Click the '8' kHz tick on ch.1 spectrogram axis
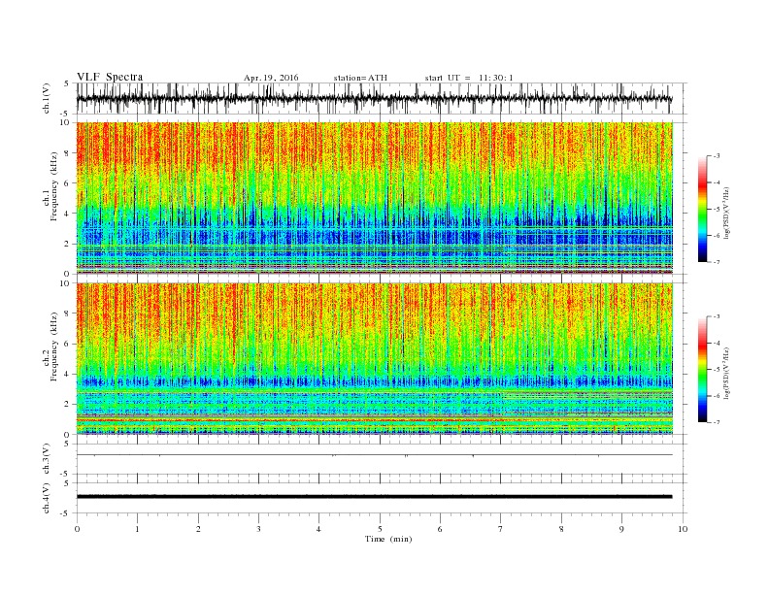 pos(67,153)
